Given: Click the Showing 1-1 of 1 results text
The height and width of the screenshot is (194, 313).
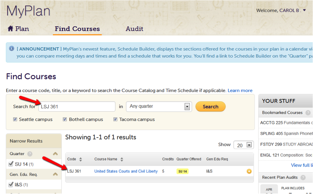Looking at the screenshot, I should pyautogui.click(x=100, y=137).
